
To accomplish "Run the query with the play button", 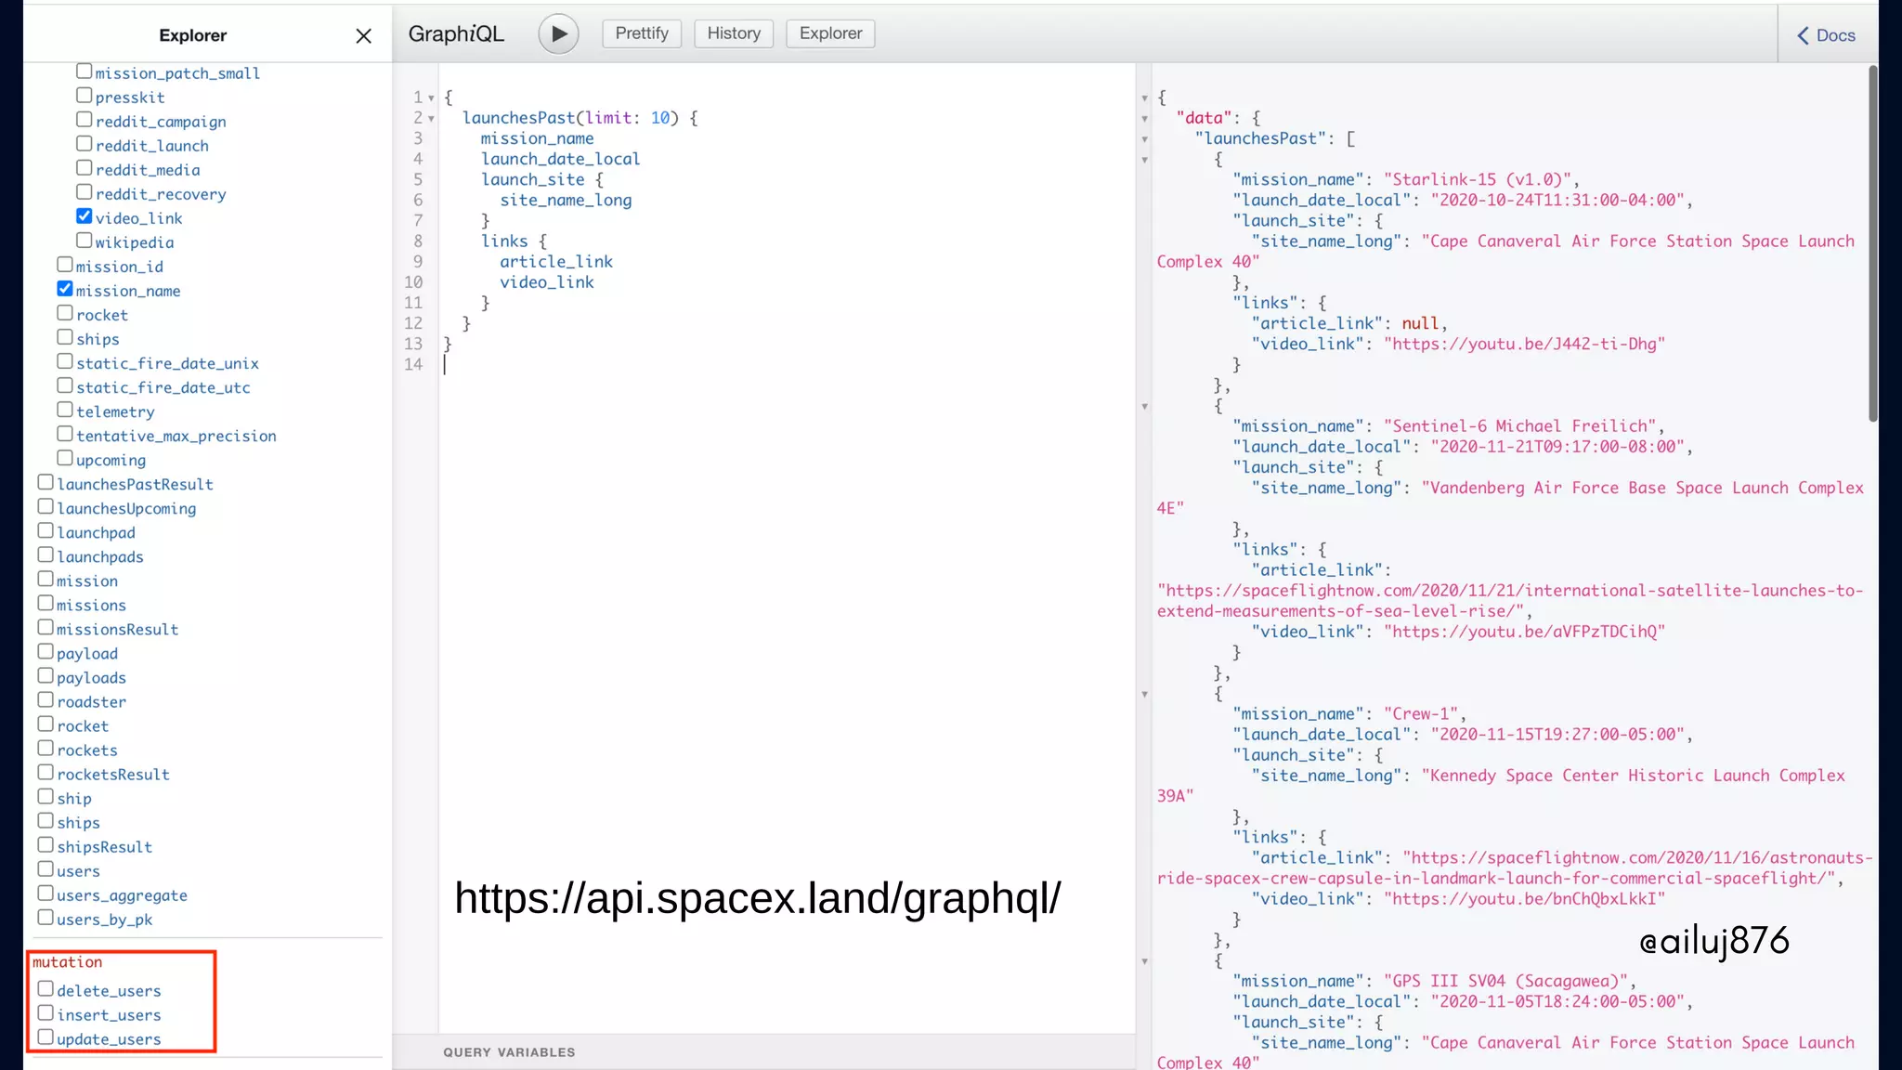I will (558, 34).
